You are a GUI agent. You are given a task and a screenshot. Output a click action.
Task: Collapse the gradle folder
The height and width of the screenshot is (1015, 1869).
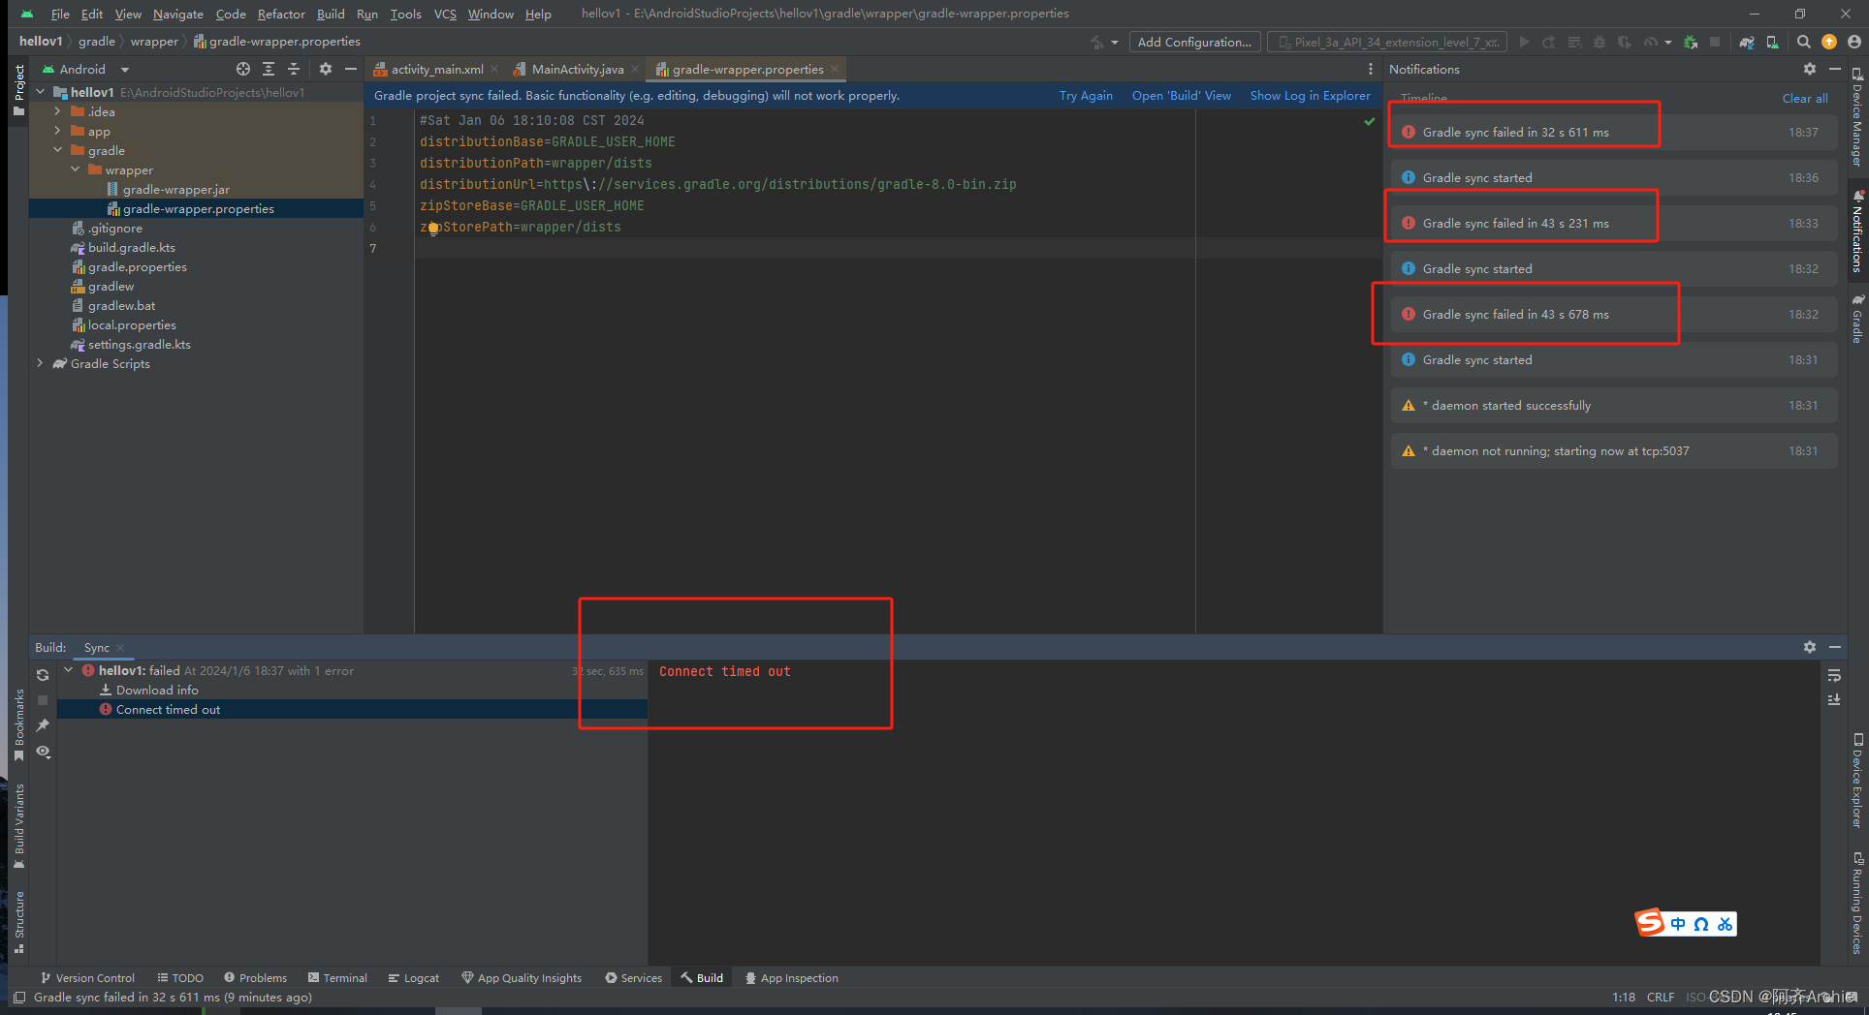pos(57,150)
